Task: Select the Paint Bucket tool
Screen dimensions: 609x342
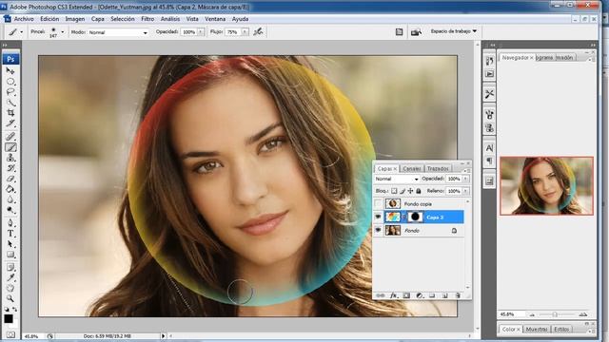Action: [10, 189]
